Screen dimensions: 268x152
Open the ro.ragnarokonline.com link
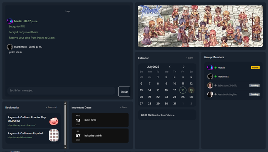[21, 125]
